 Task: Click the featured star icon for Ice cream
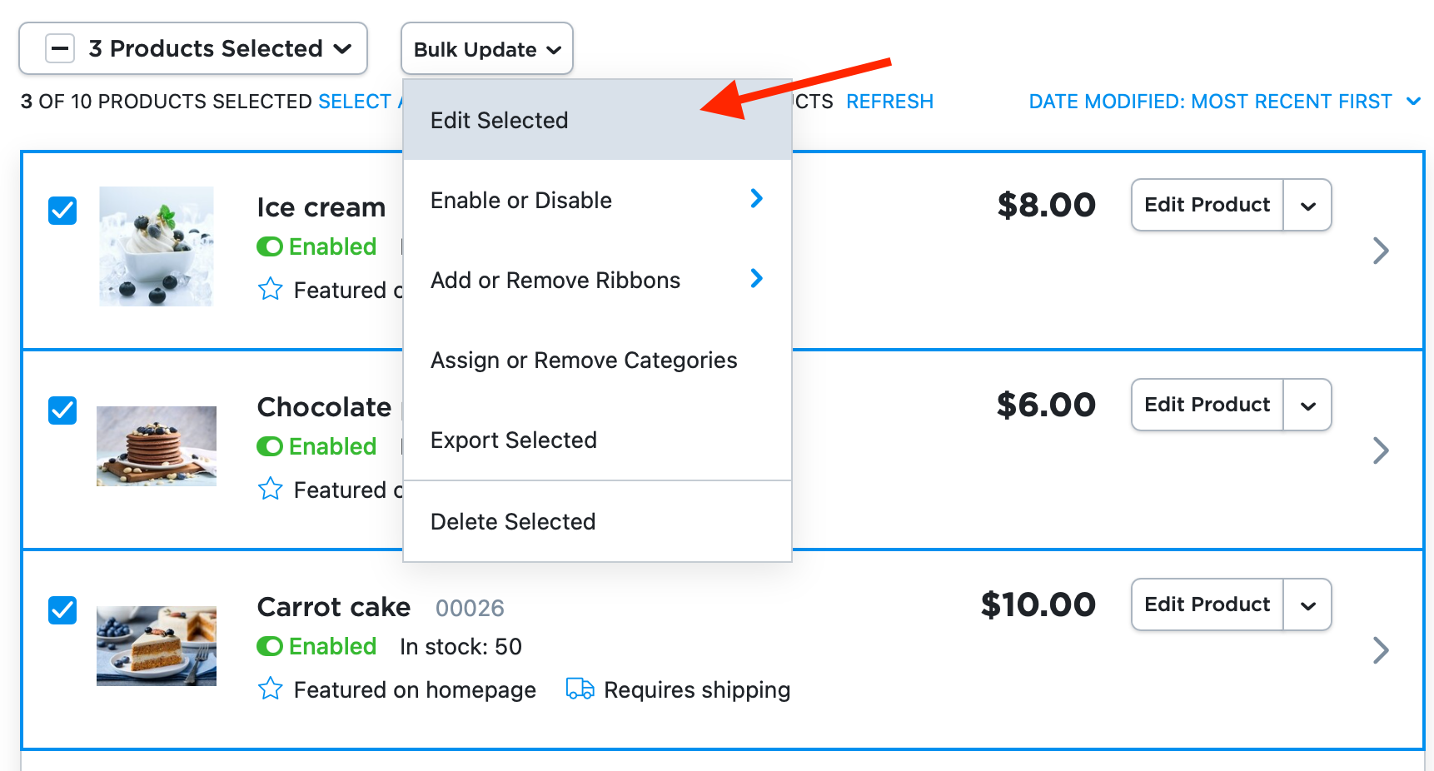click(270, 289)
